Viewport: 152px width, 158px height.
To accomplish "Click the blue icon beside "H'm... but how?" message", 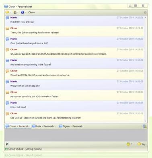I will tap(7, 103).
